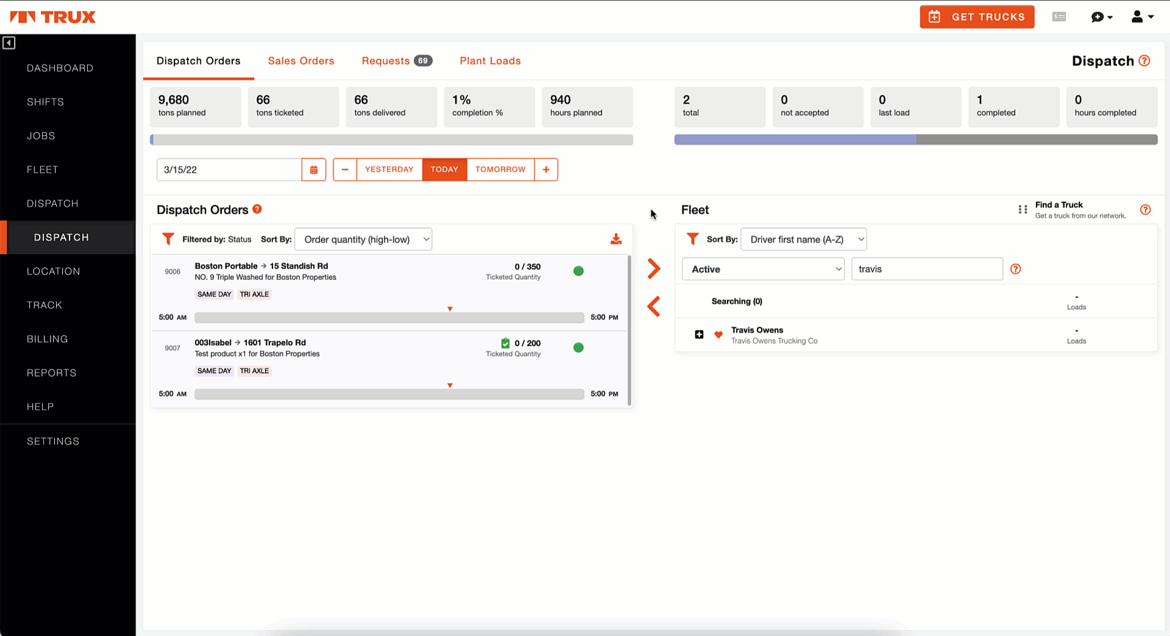Viewport: 1170px width, 636px height.
Task: Open help next to Dispatch Orders title
Action: (x=257, y=209)
